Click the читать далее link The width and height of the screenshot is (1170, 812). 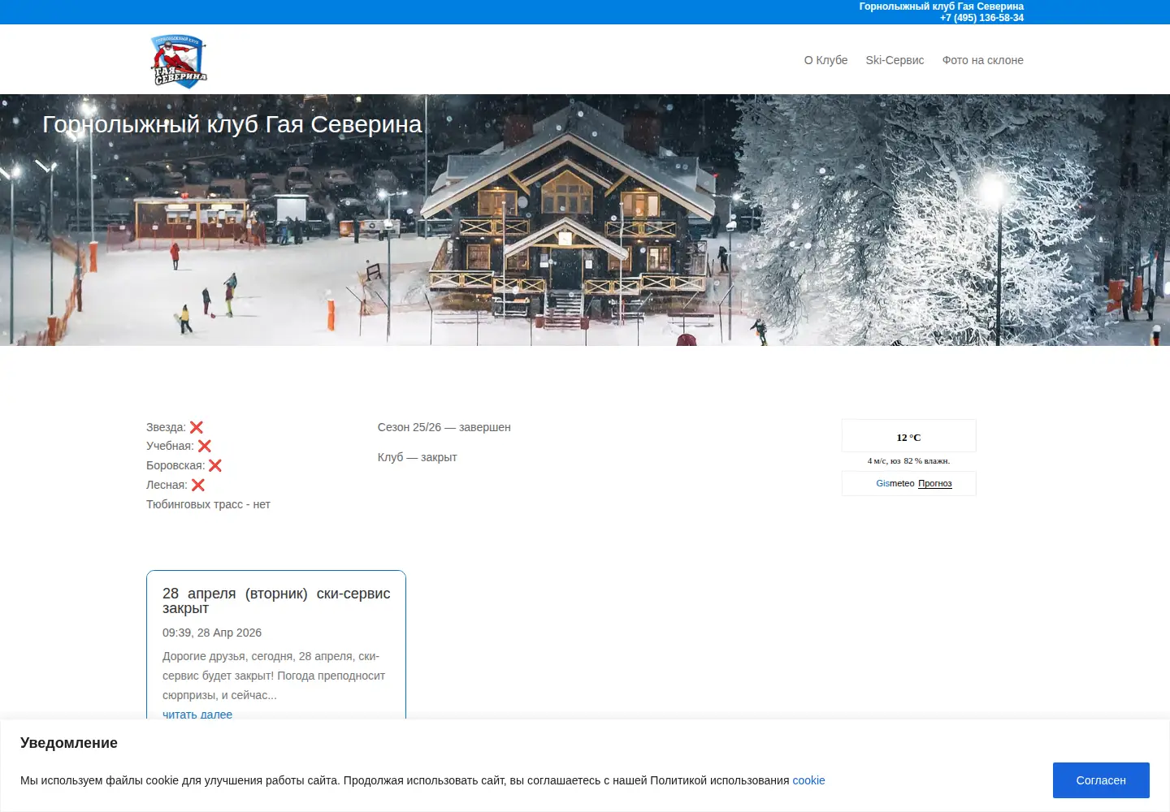point(197,715)
